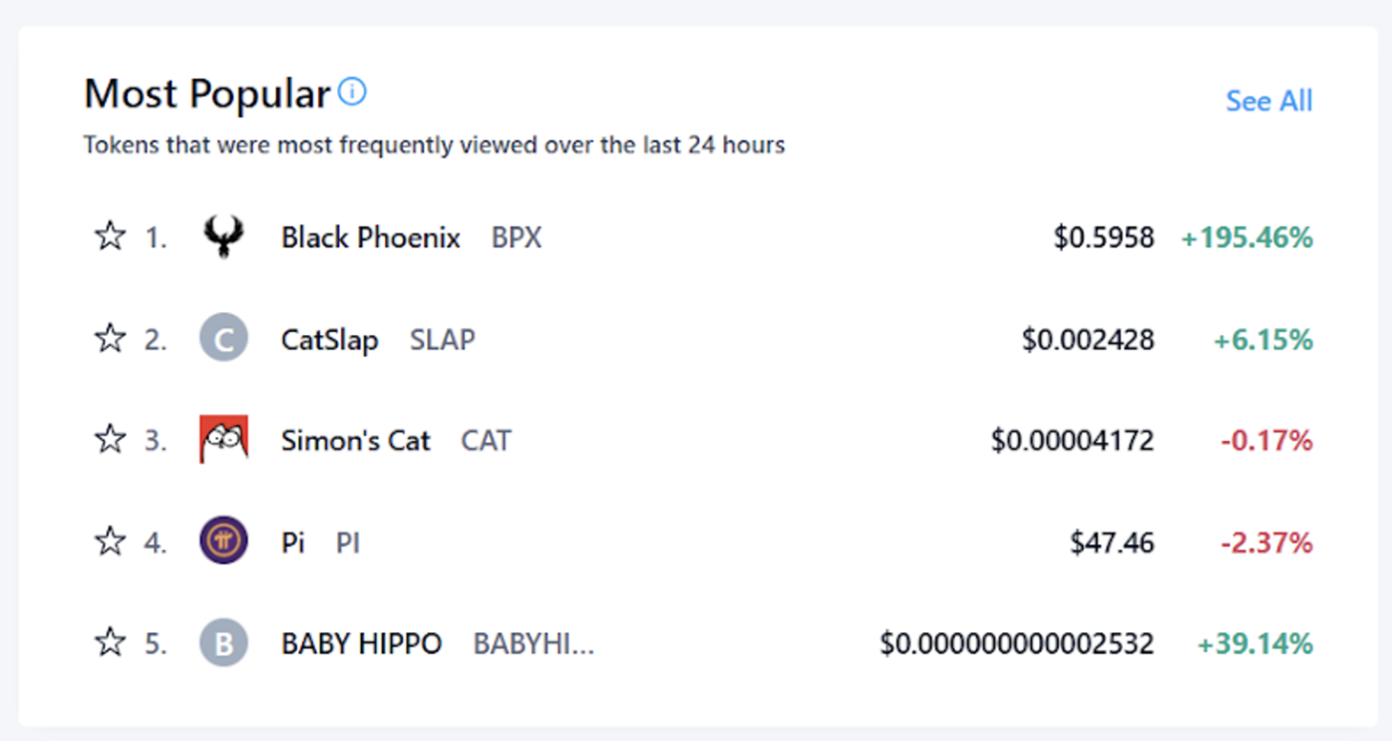Click the Pi token name
The image size is (1392, 741).
(293, 543)
